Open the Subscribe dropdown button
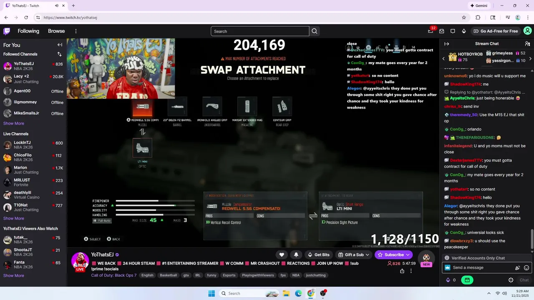The width and height of the screenshot is (534, 300). pyautogui.click(x=394, y=255)
